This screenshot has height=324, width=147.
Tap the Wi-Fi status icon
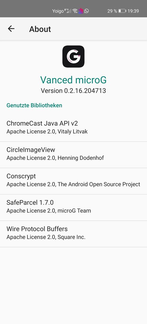[75, 11]
